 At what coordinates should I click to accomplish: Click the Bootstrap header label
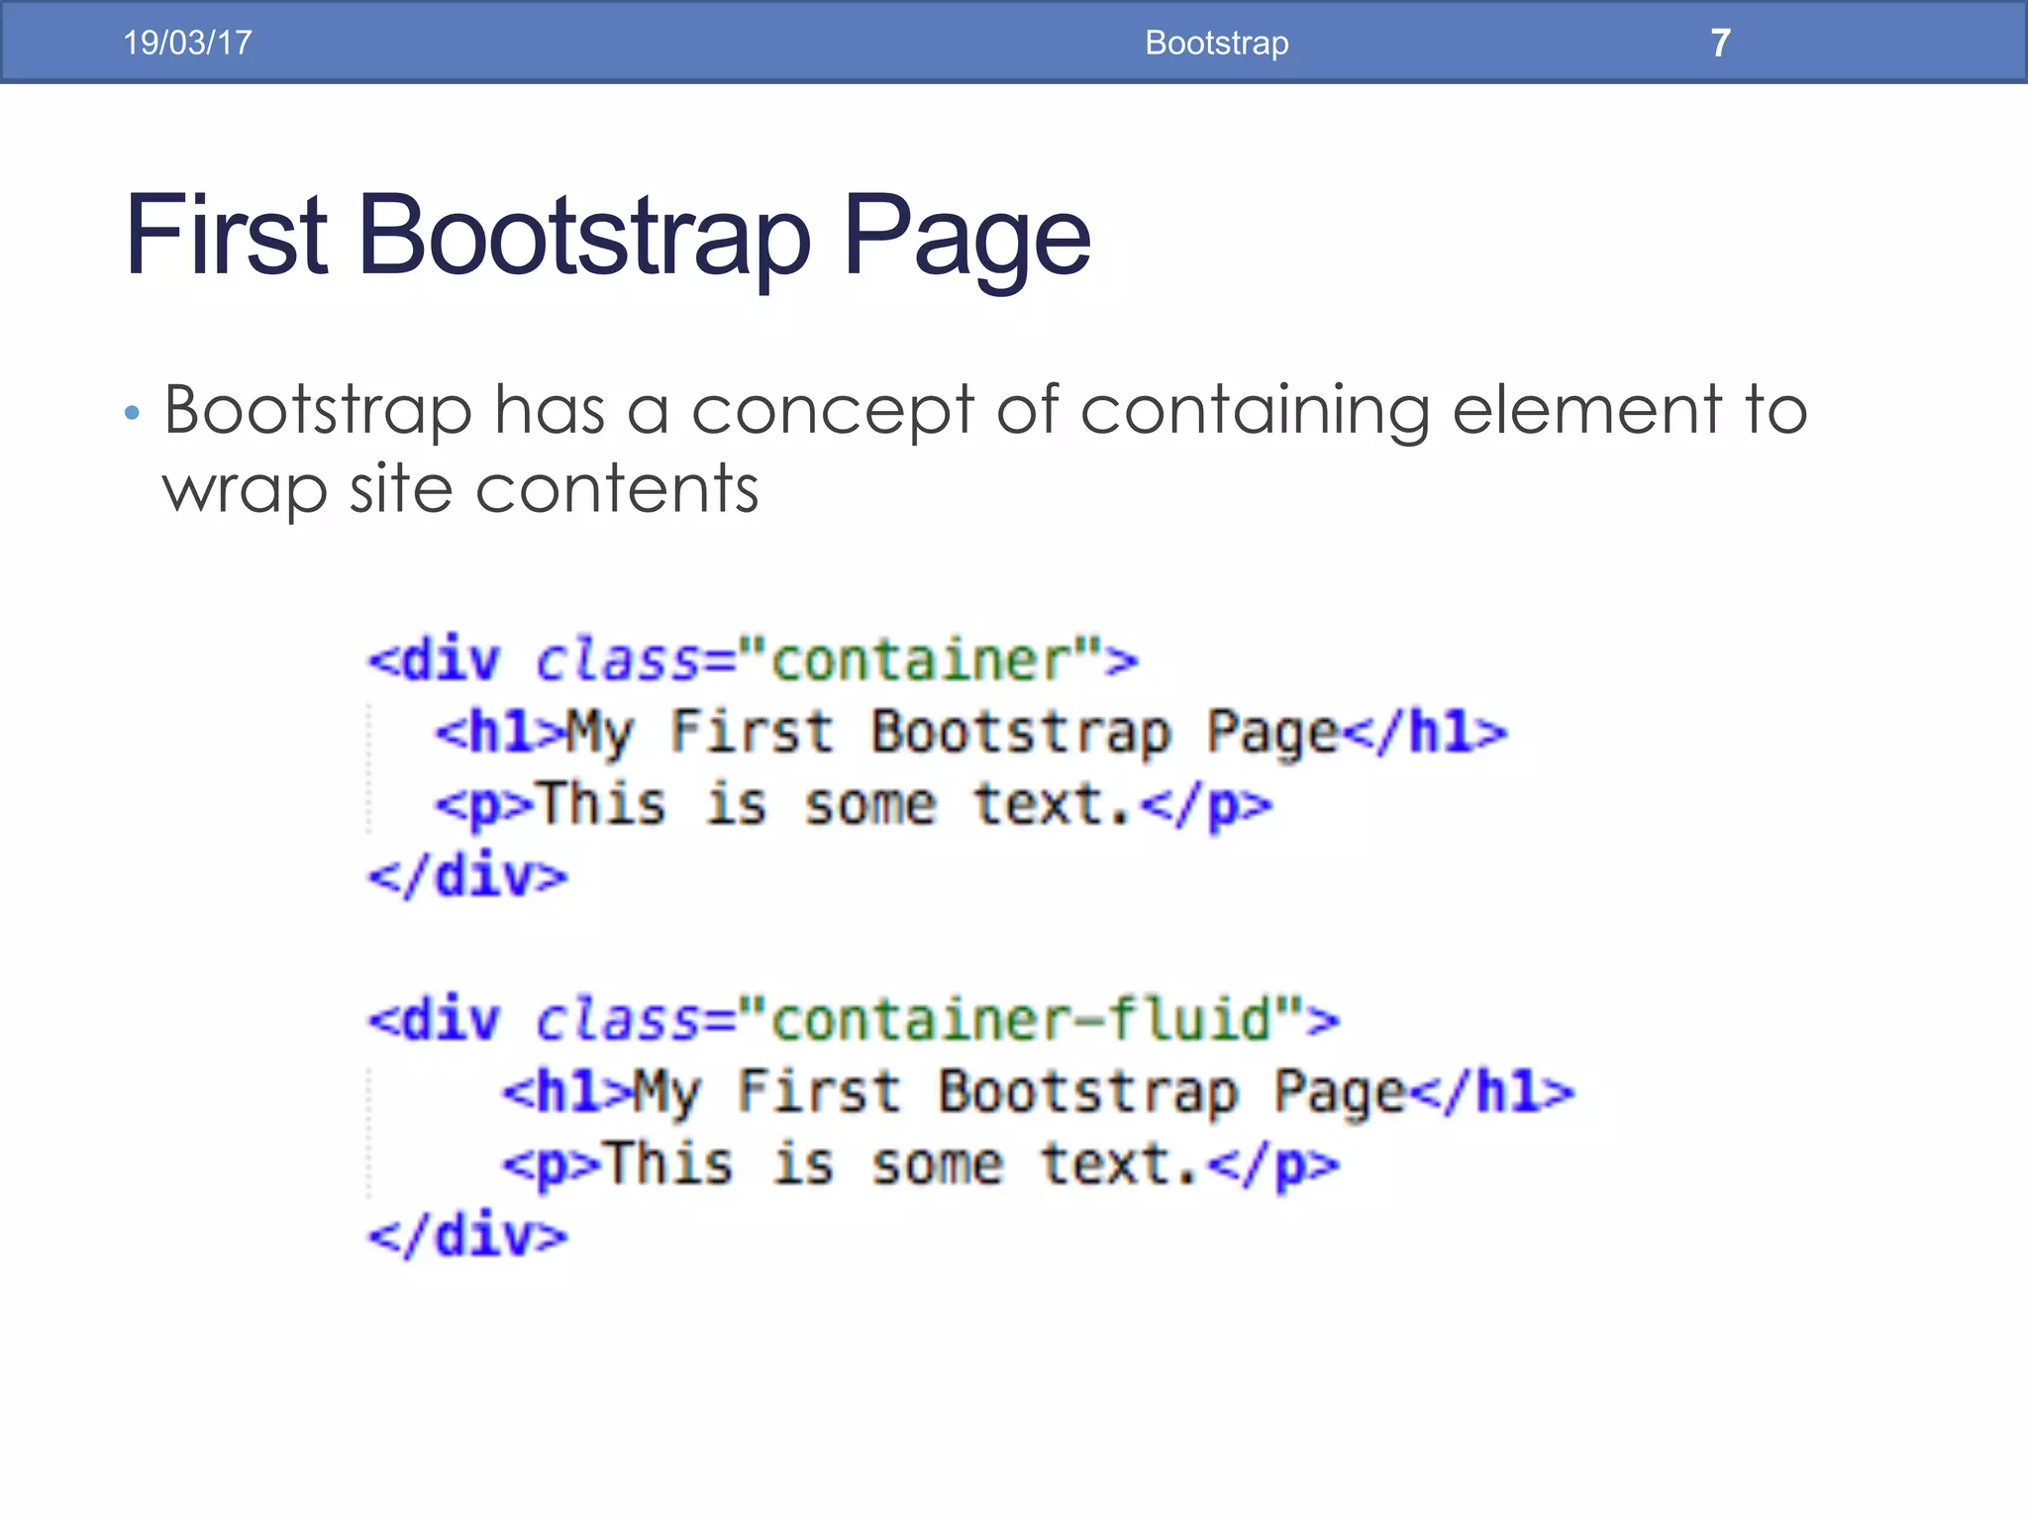1217,43
